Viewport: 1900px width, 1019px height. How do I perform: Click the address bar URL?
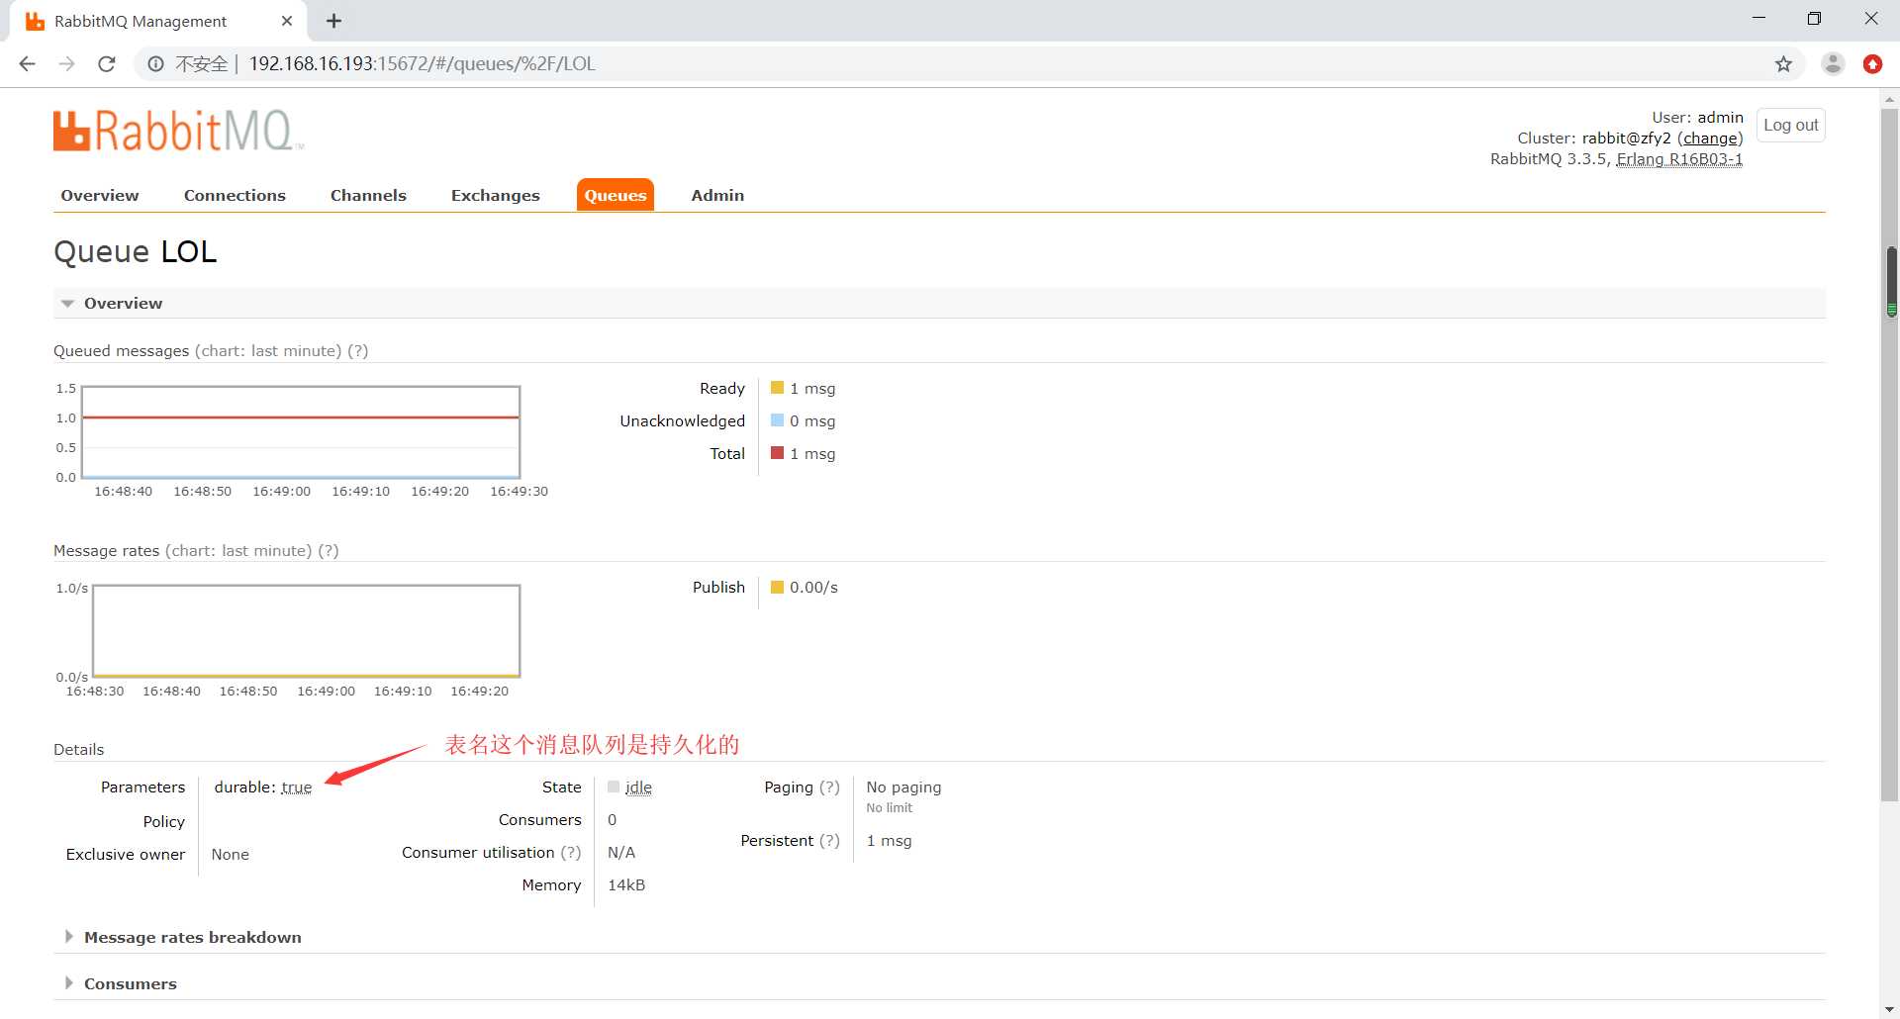coord(422,64)
